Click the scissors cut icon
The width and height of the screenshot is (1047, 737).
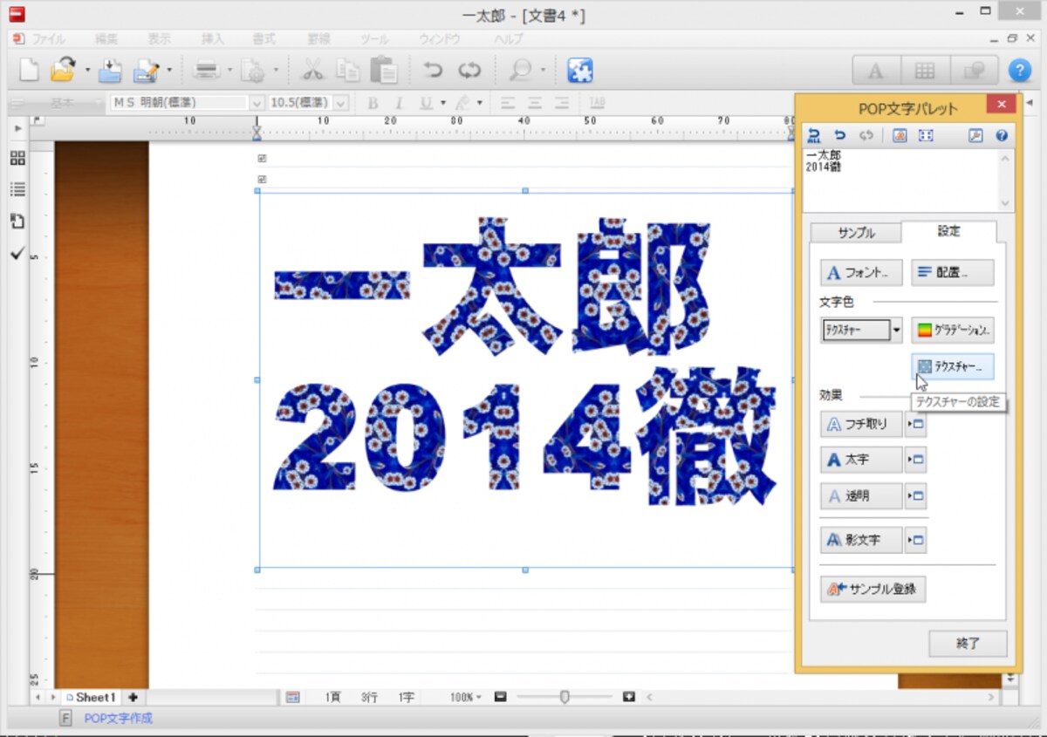pos(312,70)
